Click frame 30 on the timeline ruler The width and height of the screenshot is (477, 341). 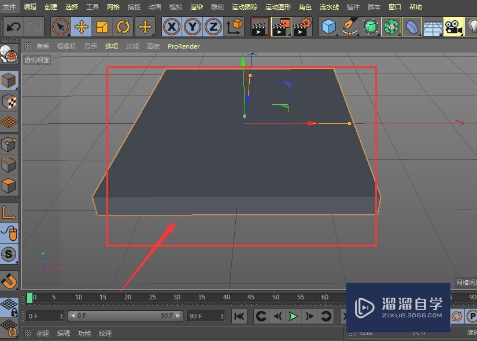coord(177,298)
